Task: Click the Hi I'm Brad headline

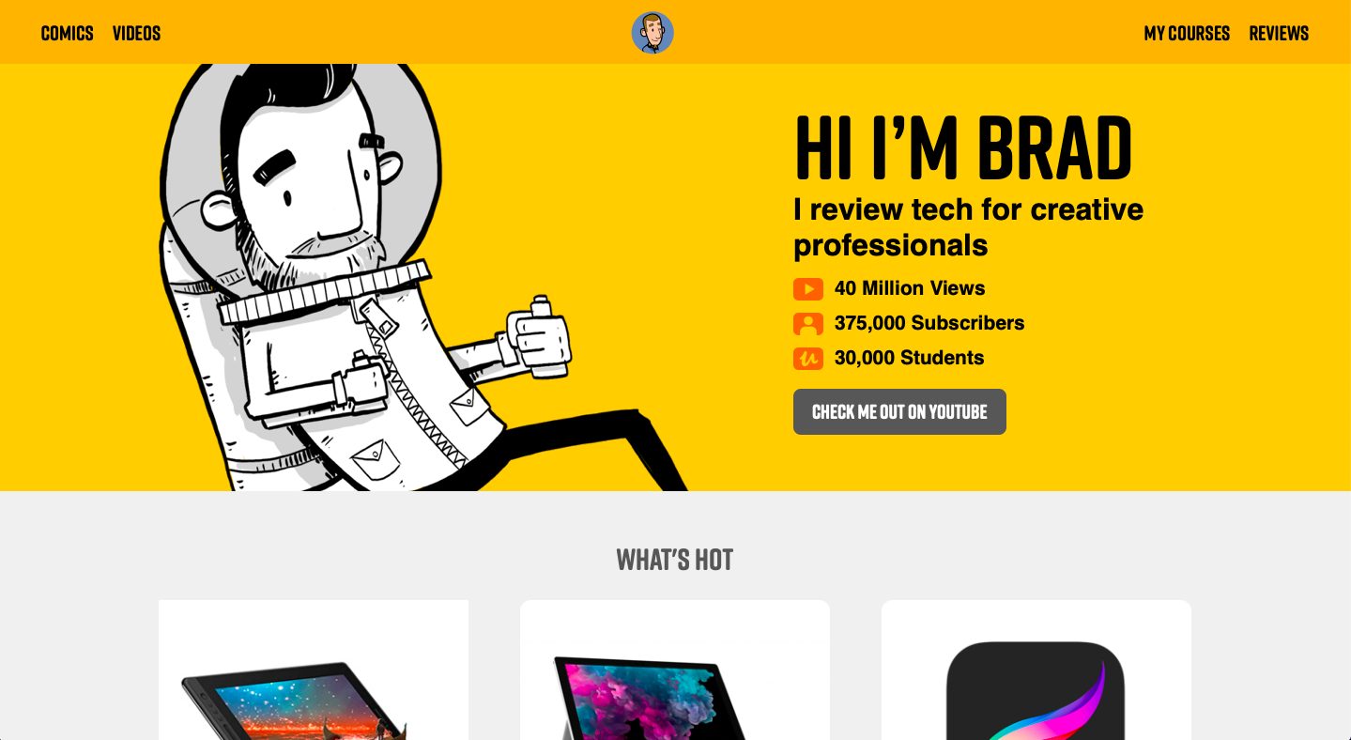Action: pyautogui.click(x=963, y=148)
